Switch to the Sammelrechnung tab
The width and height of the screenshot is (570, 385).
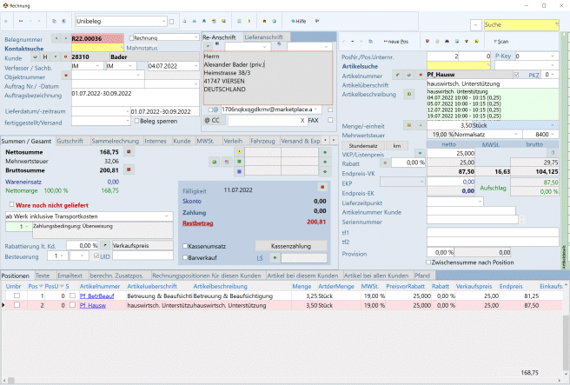(x=116, y=141)
